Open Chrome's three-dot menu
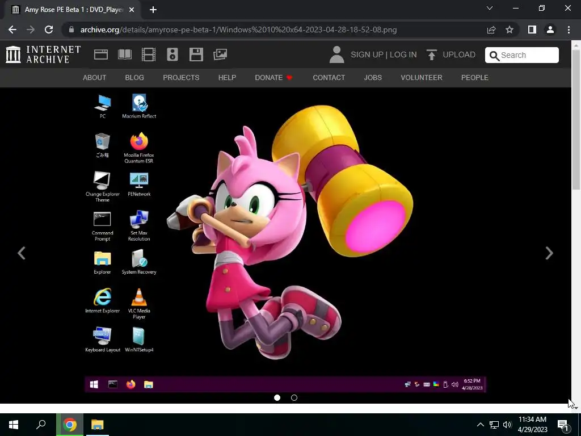581x436 pixels. tap(569, 30)
